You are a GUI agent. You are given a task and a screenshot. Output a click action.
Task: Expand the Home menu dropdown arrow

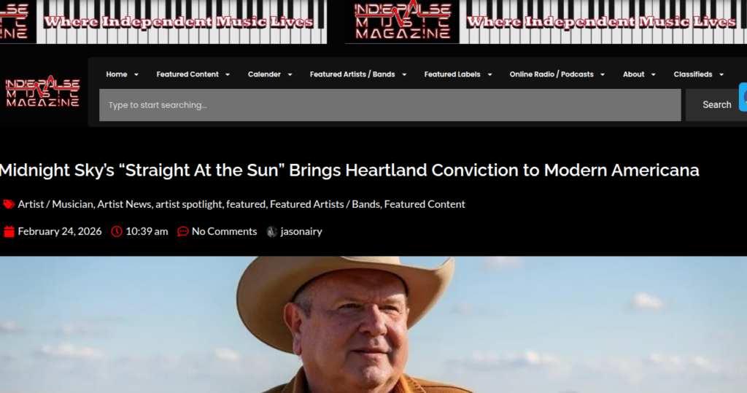pyautogui.click(x=136, y=75)
